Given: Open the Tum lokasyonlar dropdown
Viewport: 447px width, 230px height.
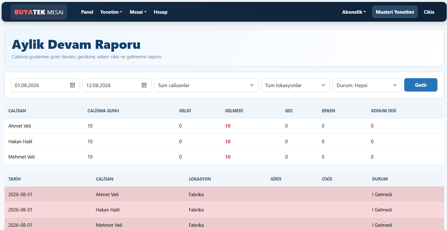Looking at the screenshot, I should (295, 85).
